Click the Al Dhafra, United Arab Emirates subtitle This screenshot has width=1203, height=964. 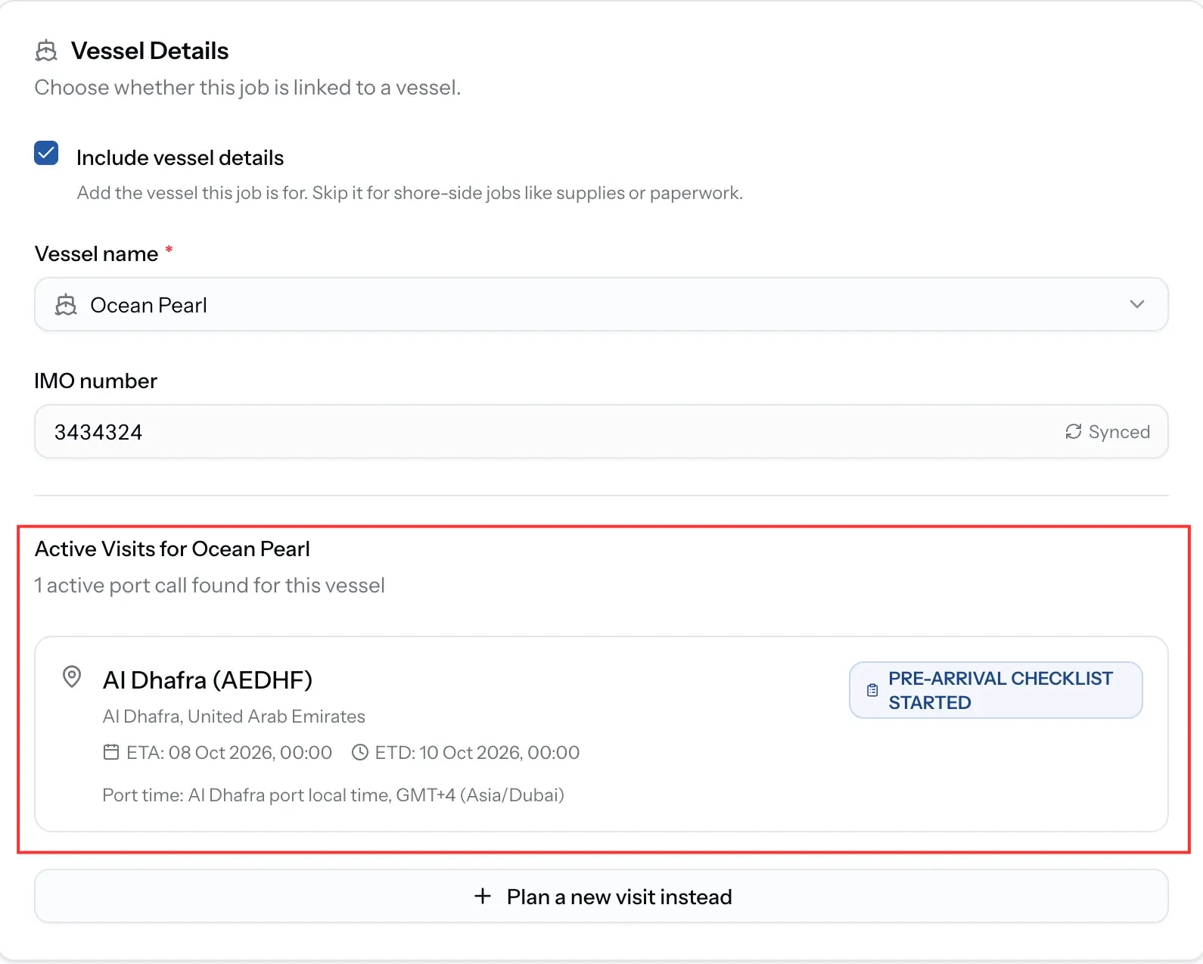click(x=234, y=716)
